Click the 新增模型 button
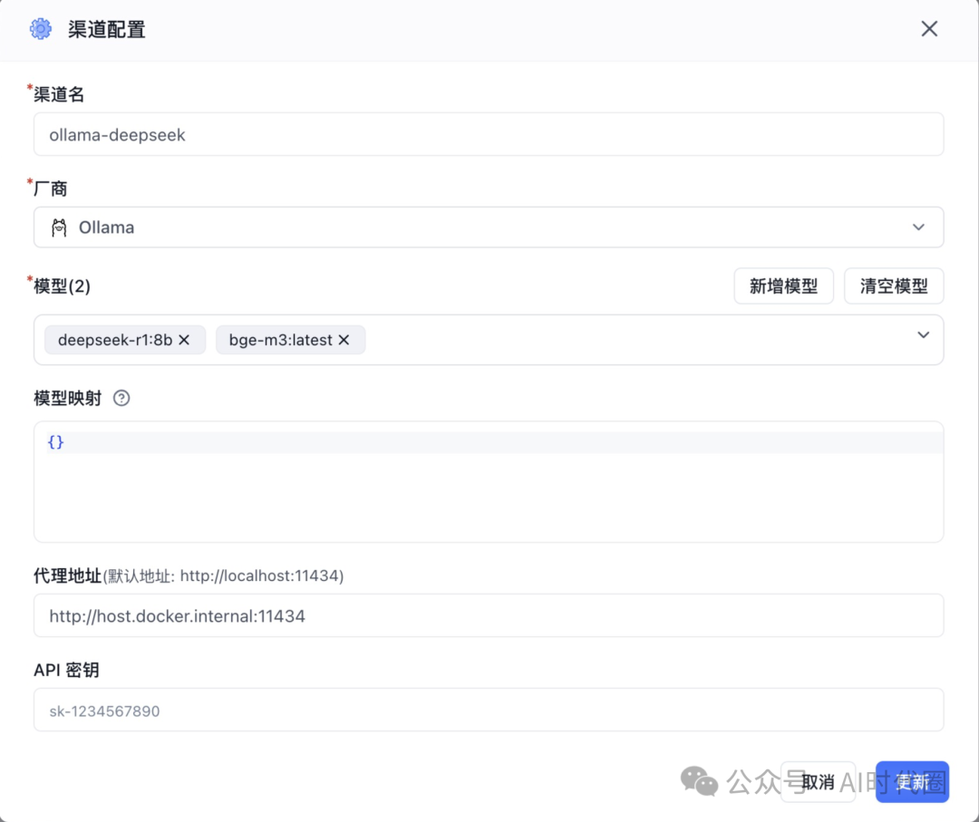 point(783,285)
